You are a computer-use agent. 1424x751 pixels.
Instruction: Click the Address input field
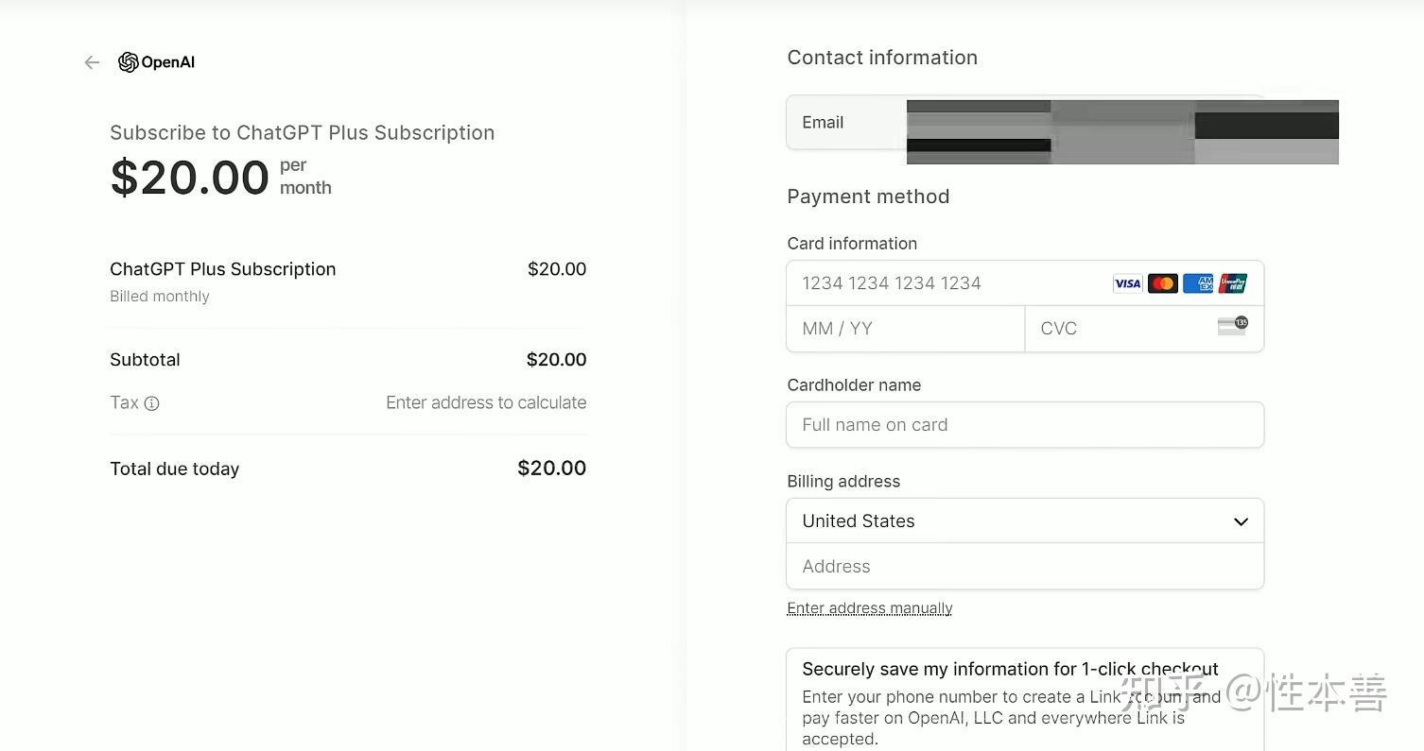pyautogui.click(x=1025, y=567)
